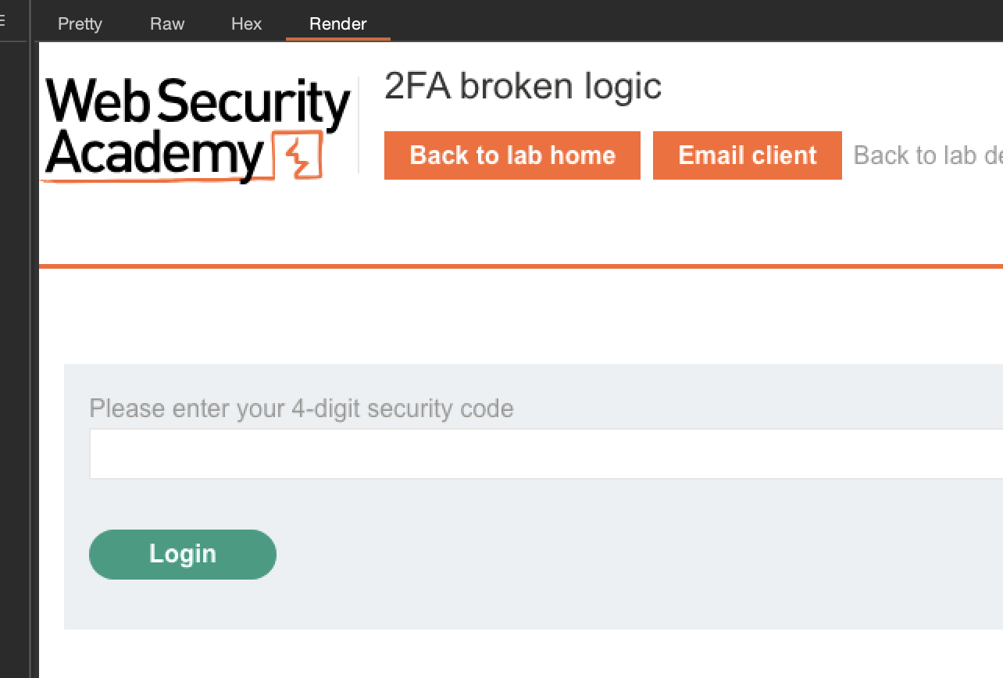Viewport: 1003px width, 678px height.
Task: Switch to the Pretty view tab
Action: click(x=80, y=23)
